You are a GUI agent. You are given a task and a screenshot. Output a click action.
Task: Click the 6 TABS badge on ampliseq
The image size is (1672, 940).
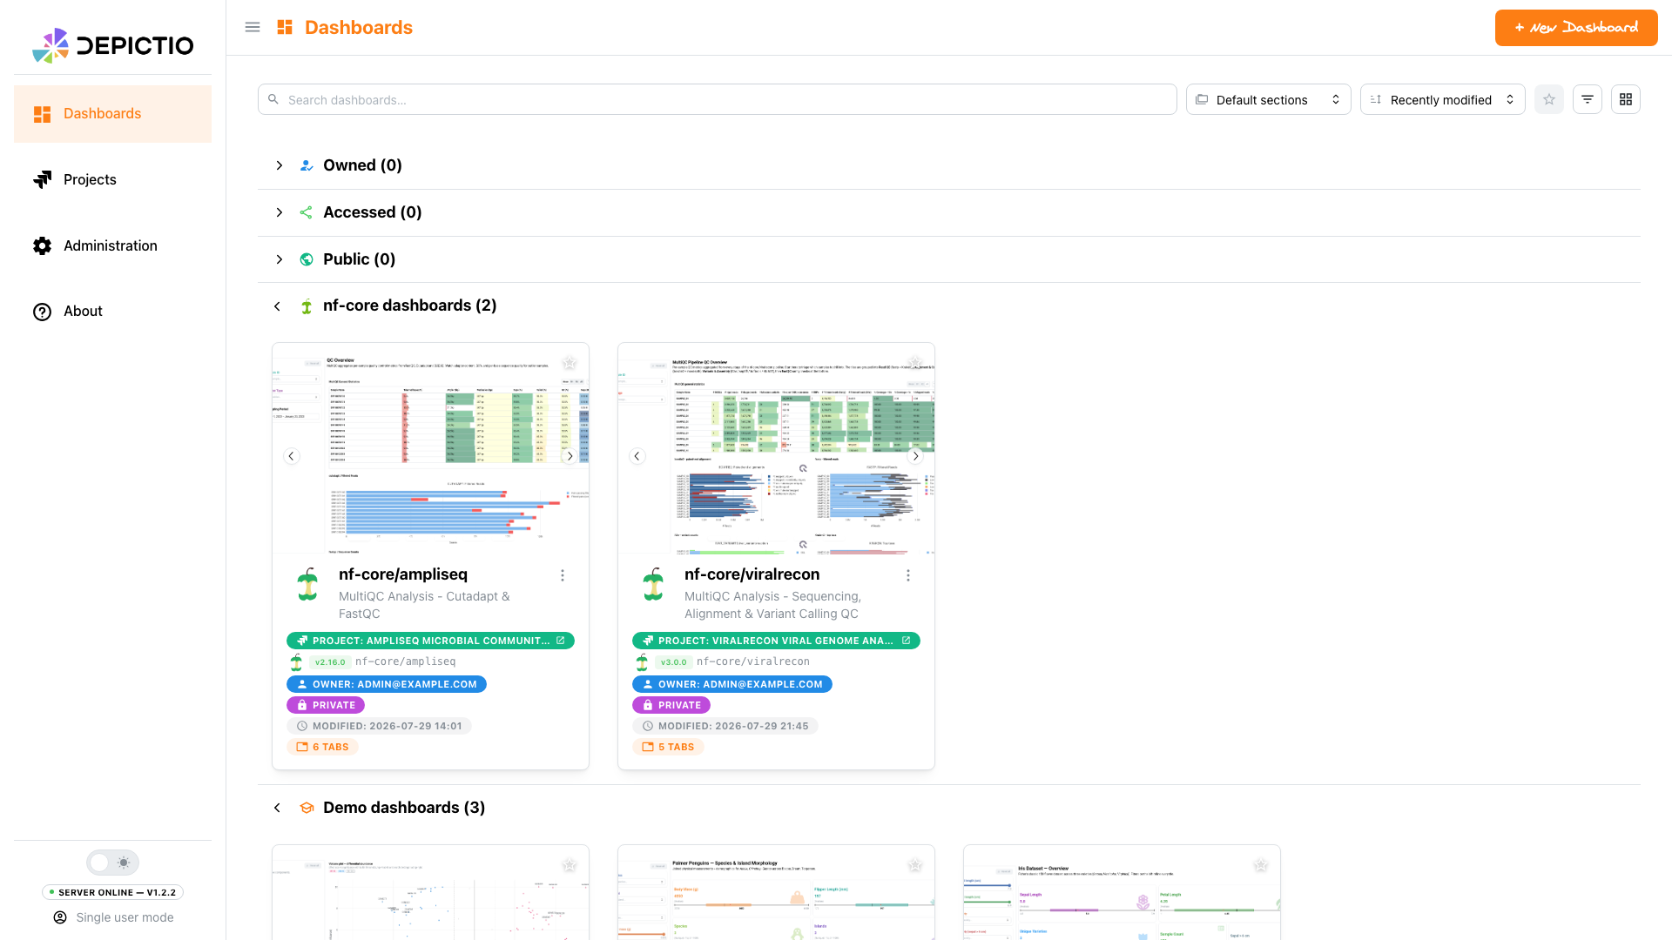click(322, 747)
